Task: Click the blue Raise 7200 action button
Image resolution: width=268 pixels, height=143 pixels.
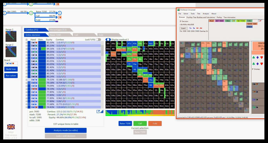Action: [x=125, y=123]
